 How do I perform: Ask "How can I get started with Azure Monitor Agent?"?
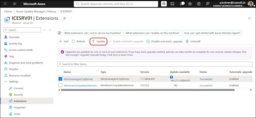(x=212, y=33)
